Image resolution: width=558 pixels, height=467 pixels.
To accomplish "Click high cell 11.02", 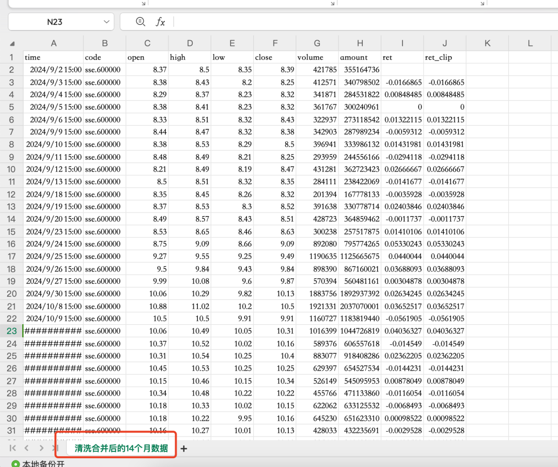I will coord(190,306).
